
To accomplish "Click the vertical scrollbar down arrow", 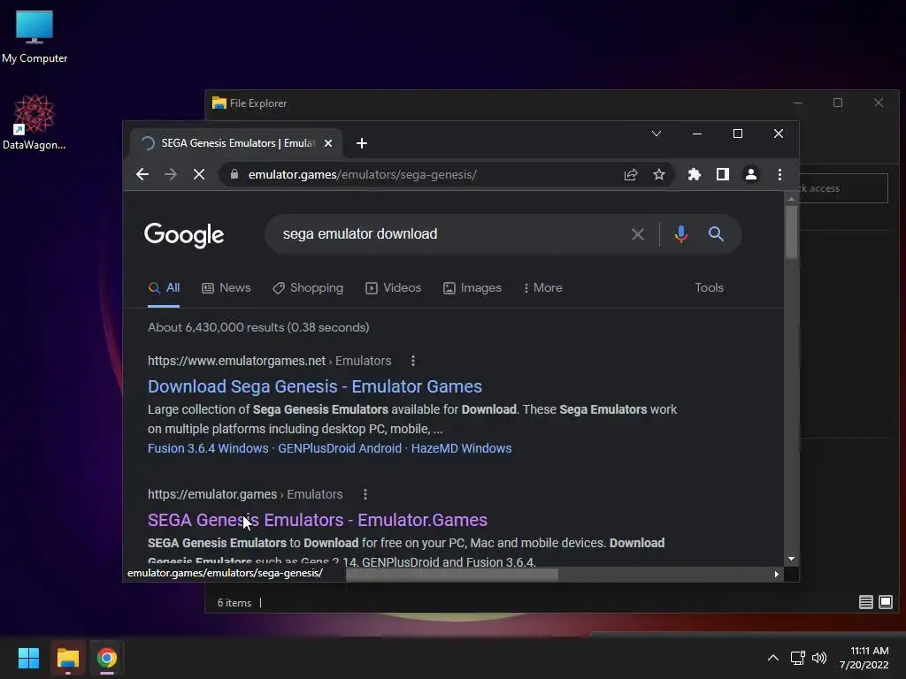I will pyautogui.click(x=792, y=559).
